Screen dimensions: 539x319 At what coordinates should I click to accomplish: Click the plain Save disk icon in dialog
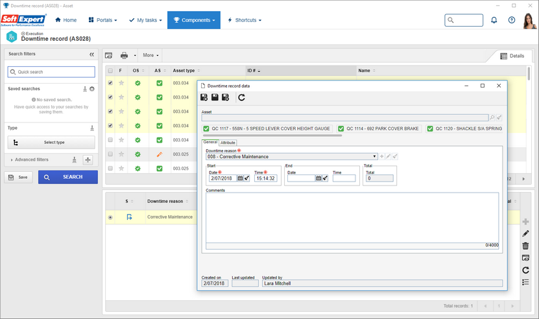click(215, 98)
